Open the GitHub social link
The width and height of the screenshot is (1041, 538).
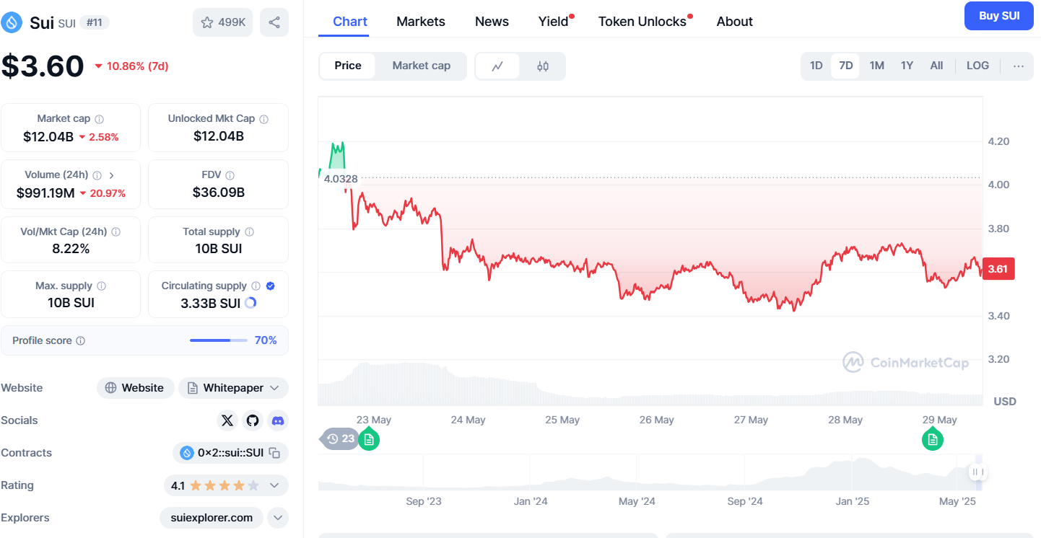pos(252,420)
